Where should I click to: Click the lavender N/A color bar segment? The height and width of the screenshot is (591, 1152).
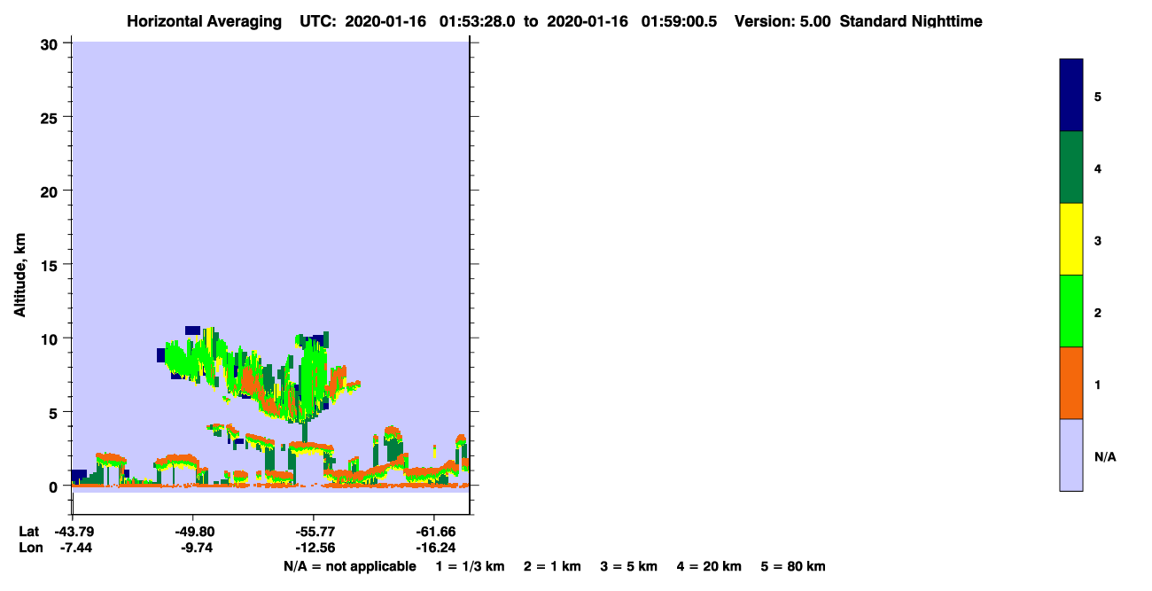1071,455
